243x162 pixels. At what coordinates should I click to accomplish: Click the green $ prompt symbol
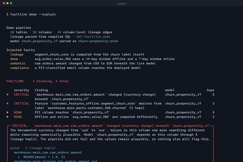[7, 14]
